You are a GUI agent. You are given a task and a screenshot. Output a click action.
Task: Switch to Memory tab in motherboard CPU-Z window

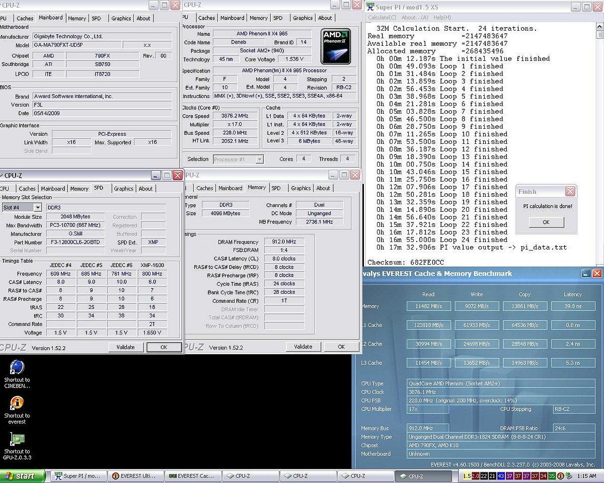click(77, 18)
